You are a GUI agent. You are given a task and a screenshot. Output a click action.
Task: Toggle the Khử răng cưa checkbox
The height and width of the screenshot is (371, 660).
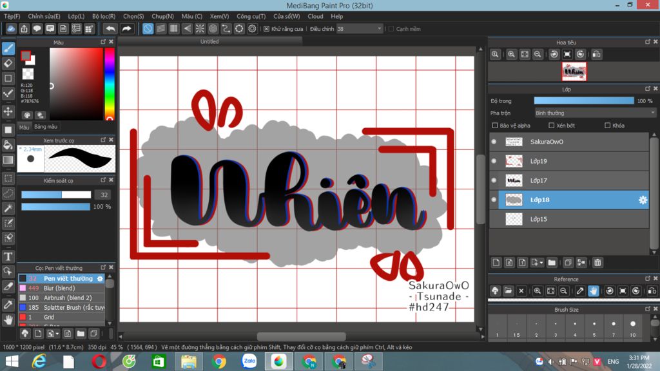pyautogui.click(x=266, y=29)
